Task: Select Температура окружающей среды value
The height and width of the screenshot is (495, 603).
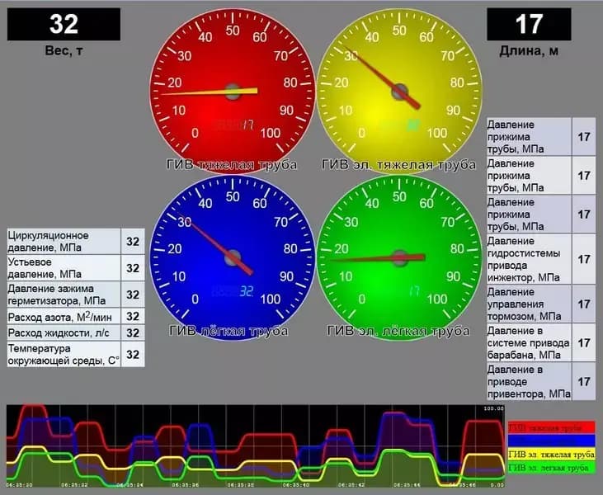Action: (x=133, y=354)
